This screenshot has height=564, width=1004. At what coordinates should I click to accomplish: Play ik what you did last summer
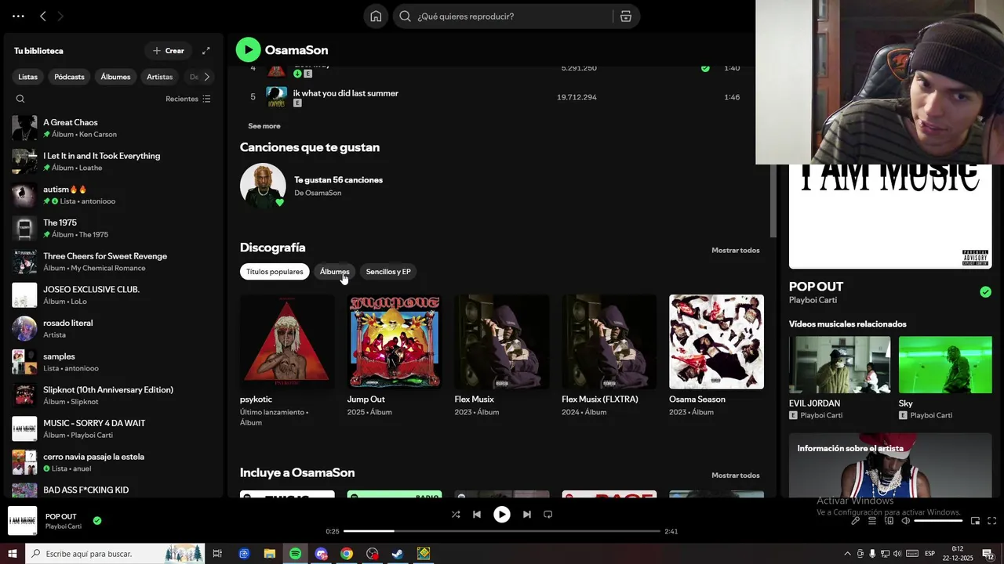click(x=345, y=93)
